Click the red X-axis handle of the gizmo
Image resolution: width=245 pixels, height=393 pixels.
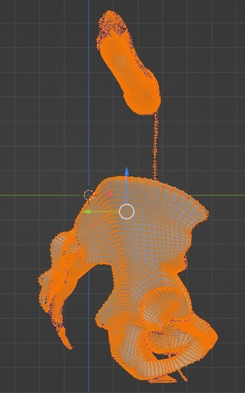[x=109, y=194]
